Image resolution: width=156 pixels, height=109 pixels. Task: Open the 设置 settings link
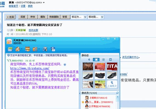[23, 6]
